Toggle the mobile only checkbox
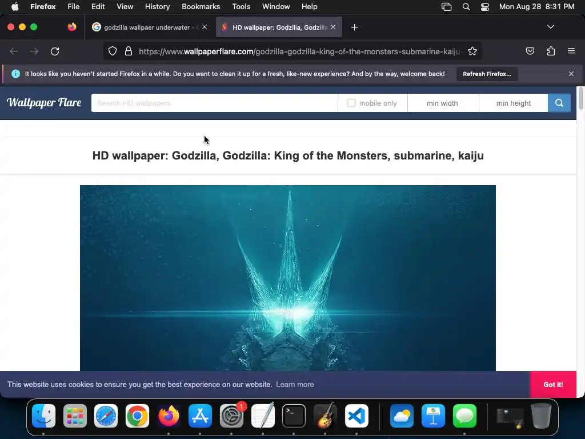The width and height of the screenshot is (585, 439). 351,103
